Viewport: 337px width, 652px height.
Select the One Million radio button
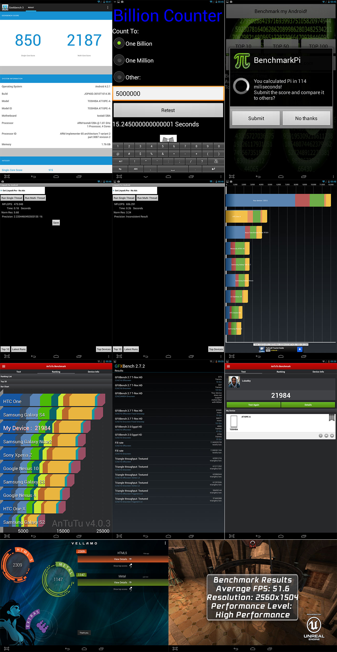pyautogui.click(x=119, y=60)
